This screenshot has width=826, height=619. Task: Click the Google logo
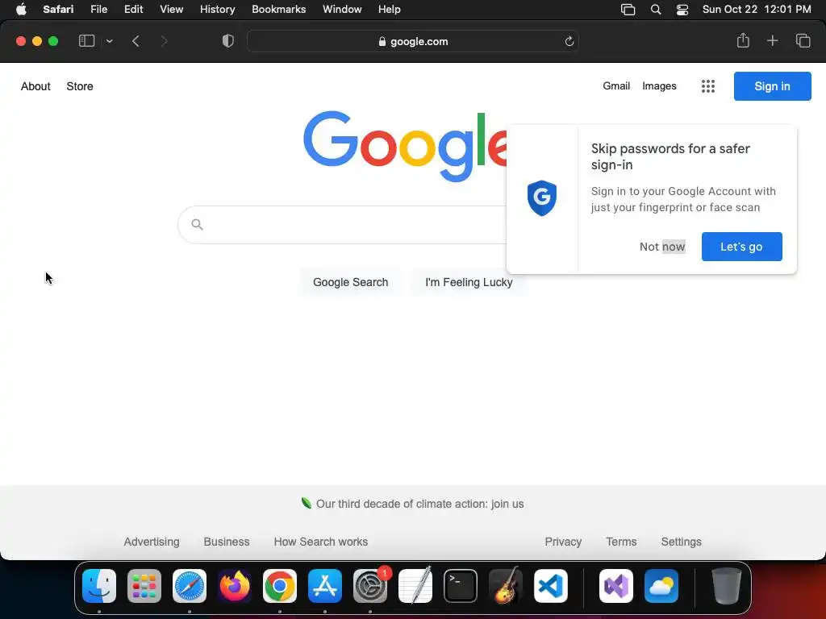pos(405,147)
